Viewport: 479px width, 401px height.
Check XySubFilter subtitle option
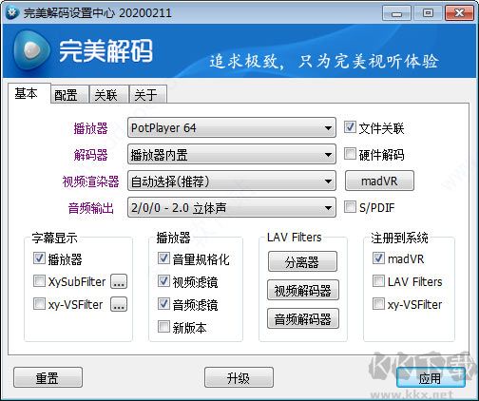[39, 281]
